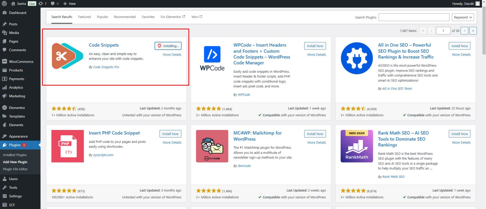486x209 pixels.
Task: Open Howdy, Dasuki account menu
Action: click(466, 3)
